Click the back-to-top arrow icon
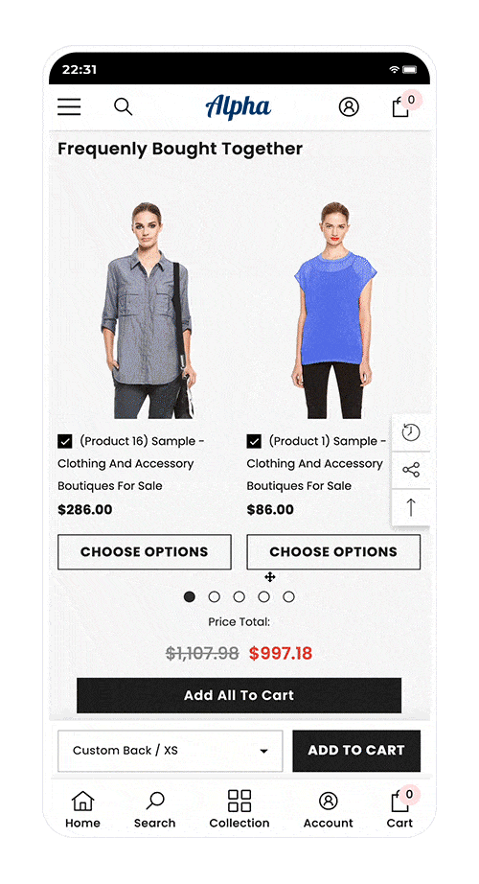479x884 pixels. (x=411, y=507)
